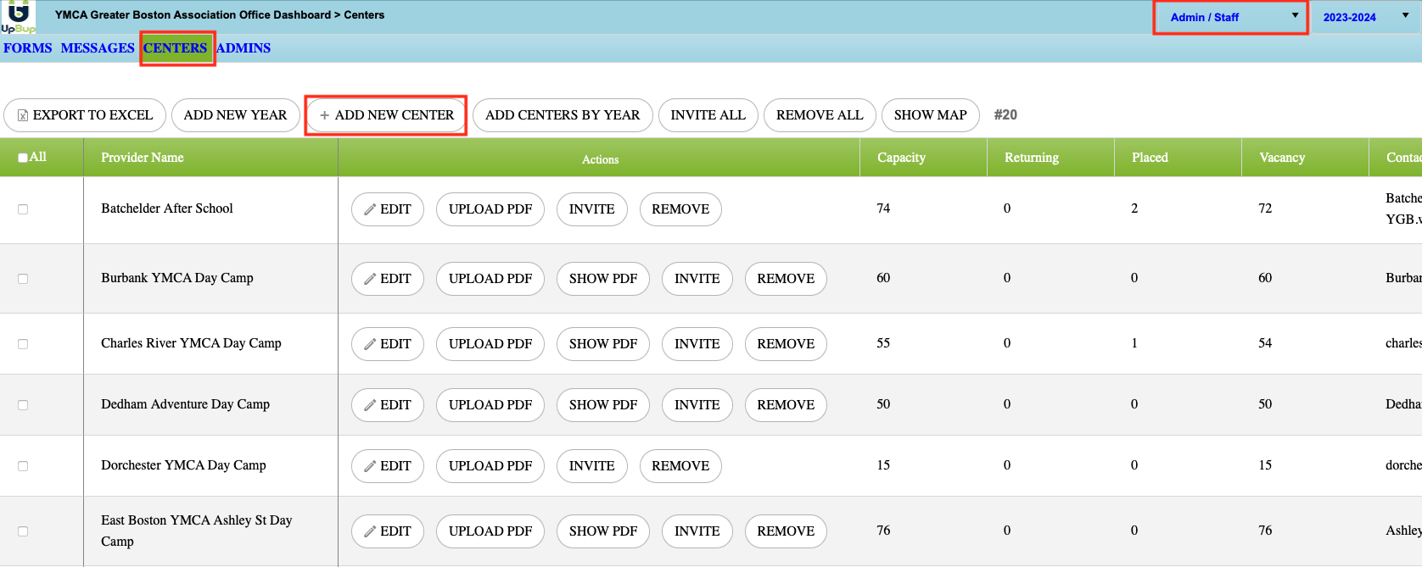Upload PDF for Charles River YMCA Day Camp
The height and width of the screenshot is (567, 1422).
pos(490,344)
